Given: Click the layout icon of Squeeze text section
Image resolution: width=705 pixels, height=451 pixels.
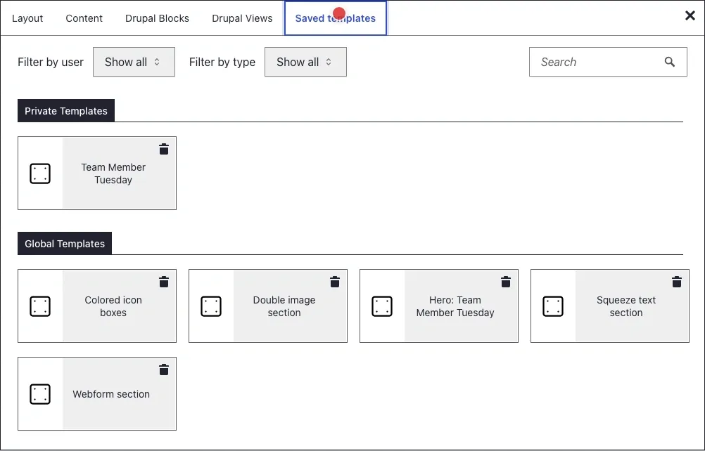Looking at the screenshot, I should [x=552, y=306].
